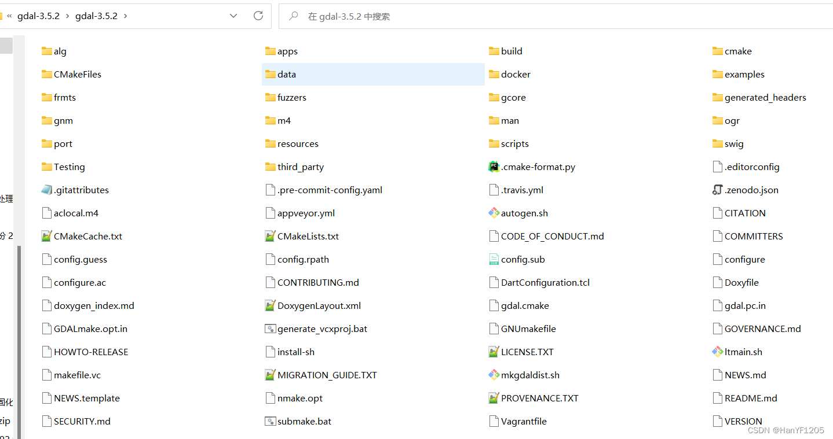Viewport: 833px width, 439px height.
Task: Click the second gdal-3.5.2 breadcrumb
Action: click(x=96, y=16)
